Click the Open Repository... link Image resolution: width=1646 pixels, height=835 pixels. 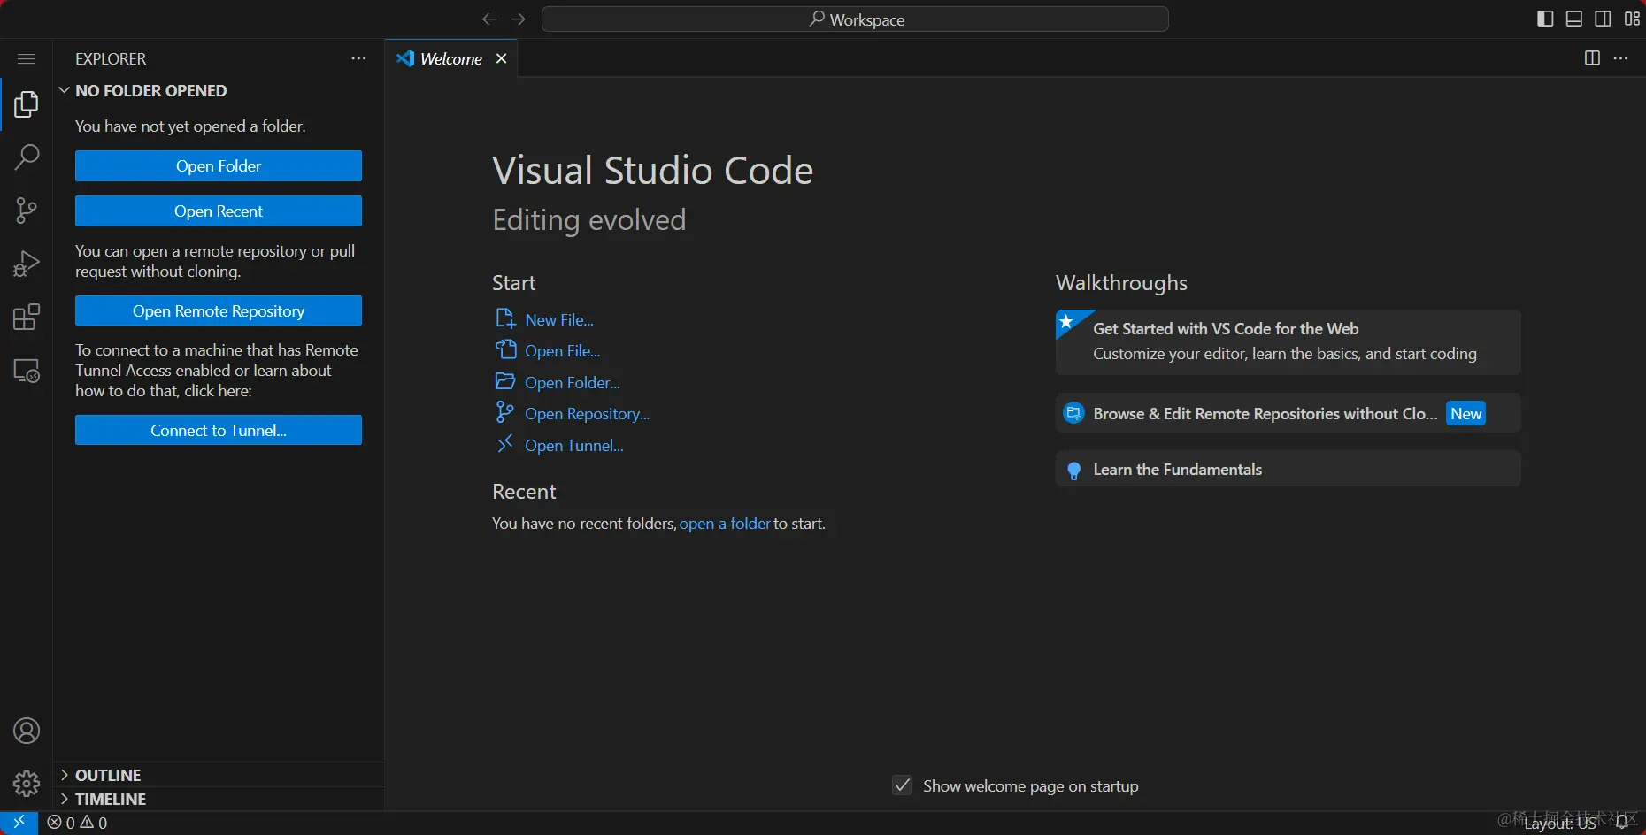point(587,414)
